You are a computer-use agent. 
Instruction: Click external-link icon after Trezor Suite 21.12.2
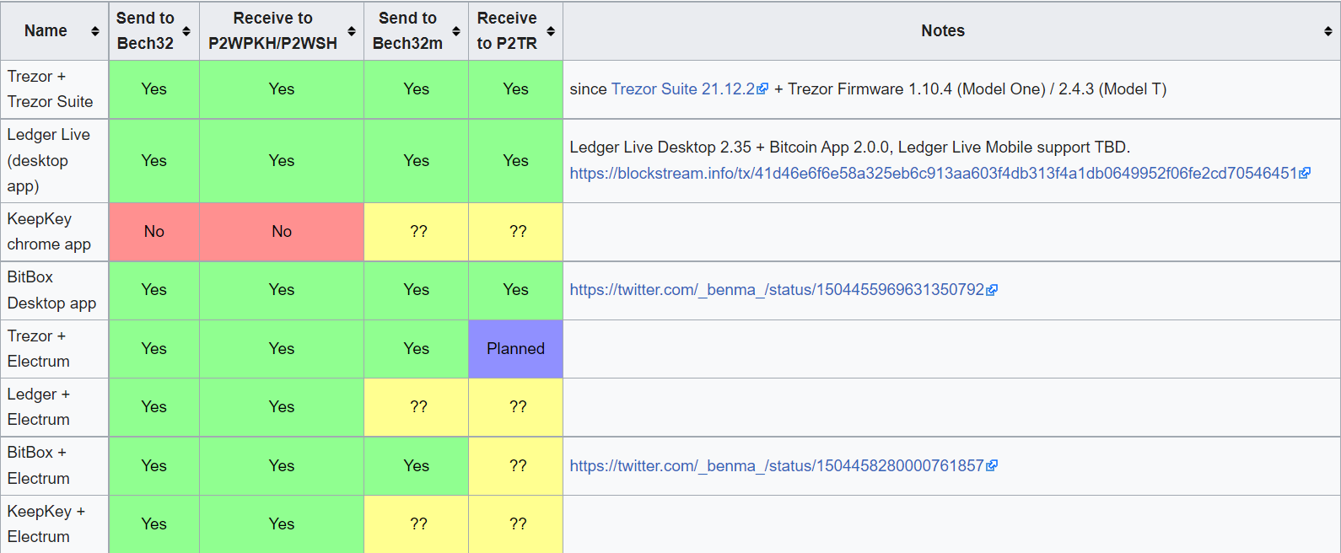[763, 89]
